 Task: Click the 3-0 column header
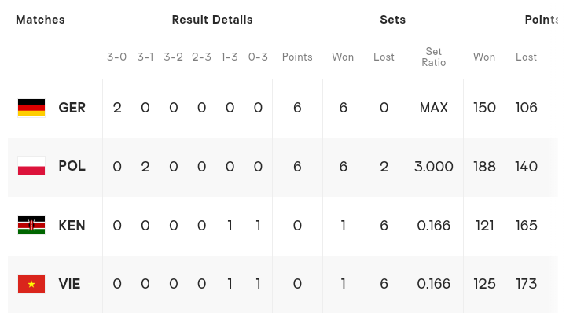tap(116, 57)
